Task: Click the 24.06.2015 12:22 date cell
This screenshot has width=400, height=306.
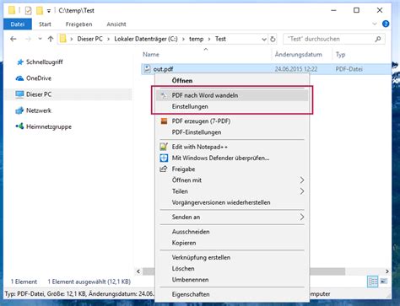Action: [296, 69]
